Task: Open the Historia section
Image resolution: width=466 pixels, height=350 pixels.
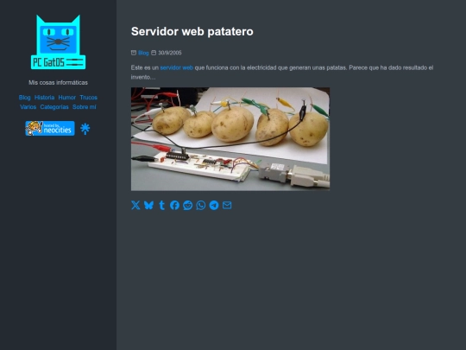Action: [45, 98]
